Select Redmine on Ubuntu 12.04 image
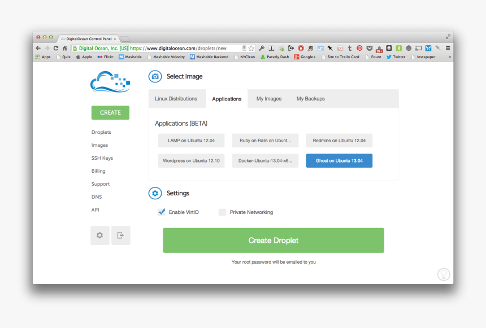This screenshot has width=486, height=328. tap(339, 141)
